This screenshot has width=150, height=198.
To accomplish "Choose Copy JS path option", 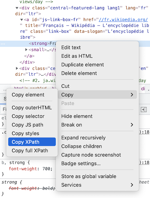I will click(32, 125).
